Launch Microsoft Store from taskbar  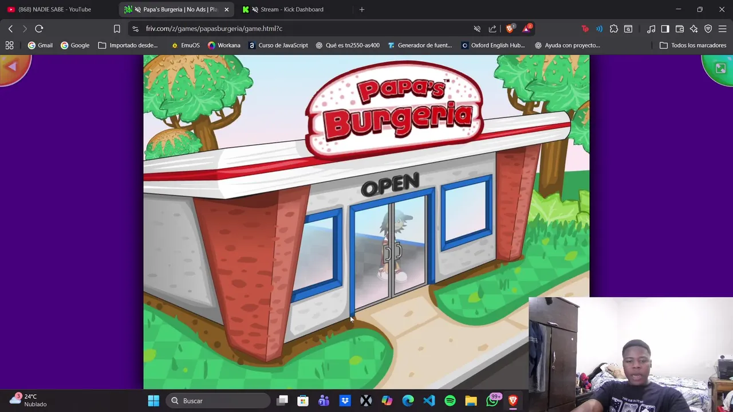click(x=303, y=401)
